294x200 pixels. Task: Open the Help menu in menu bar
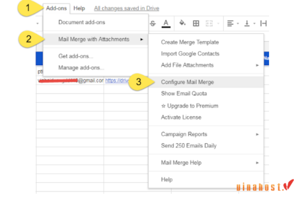[79, 8]
